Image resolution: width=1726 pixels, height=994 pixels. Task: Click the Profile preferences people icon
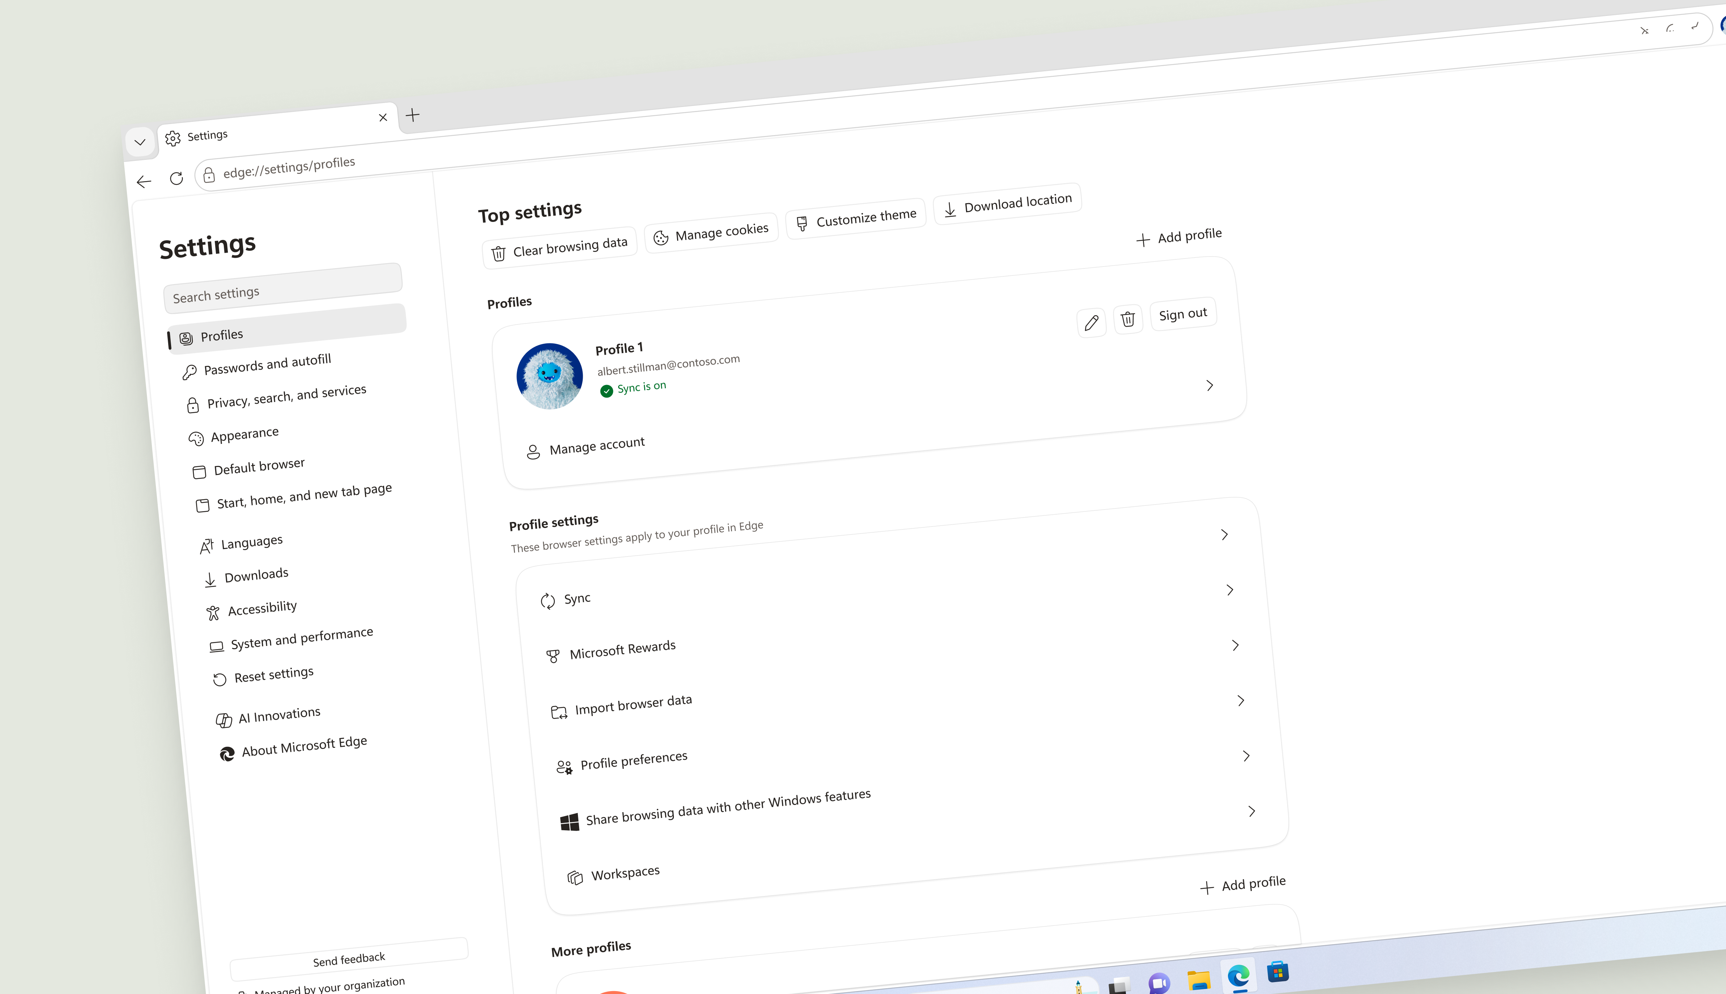[x=564, y=767]
